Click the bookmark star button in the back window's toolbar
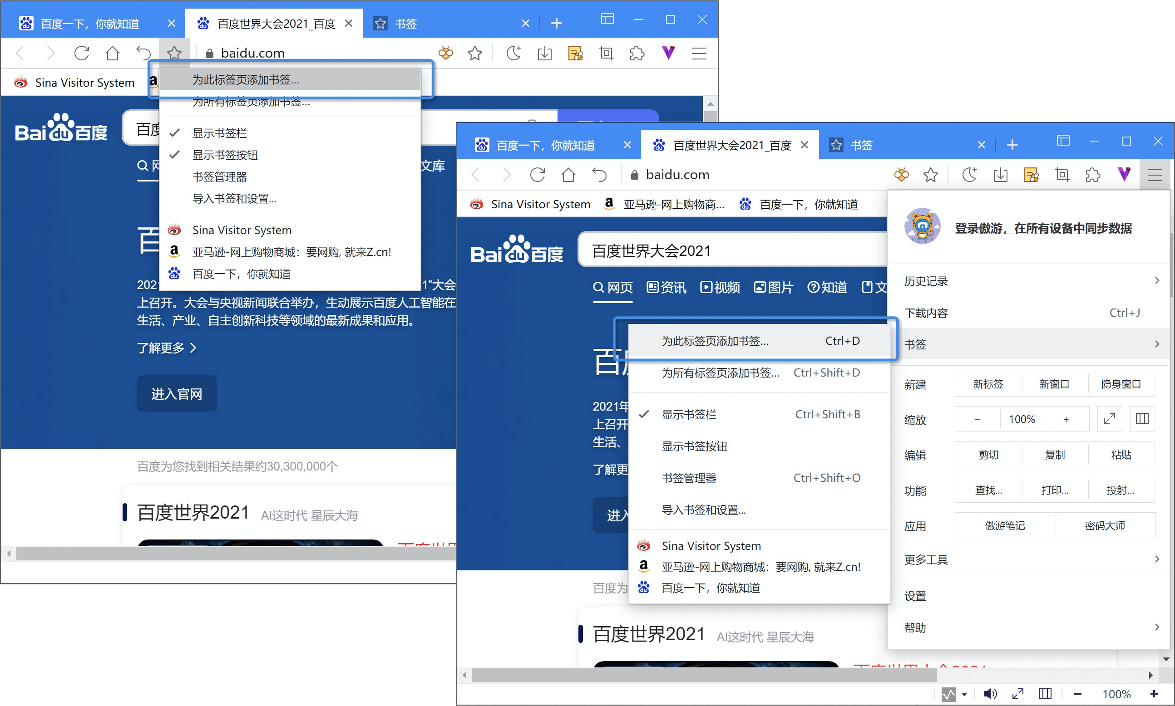1175x706 pixels. [174, 53]
